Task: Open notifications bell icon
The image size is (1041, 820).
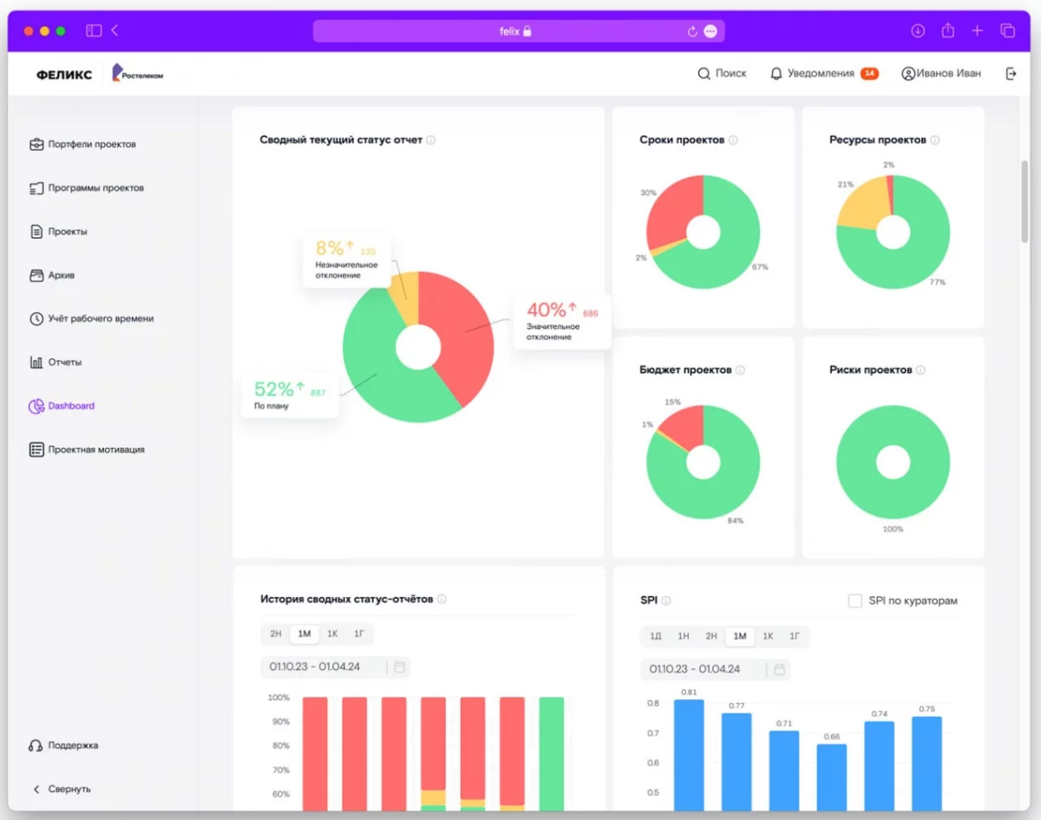Action: pyautogui.click(x=776, y=74)
